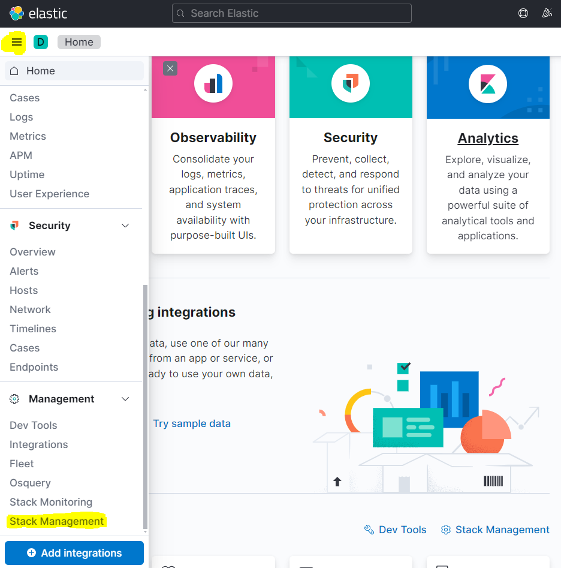Open the D space avatar
Screen dimensions: 561x568
coord(41,42)
